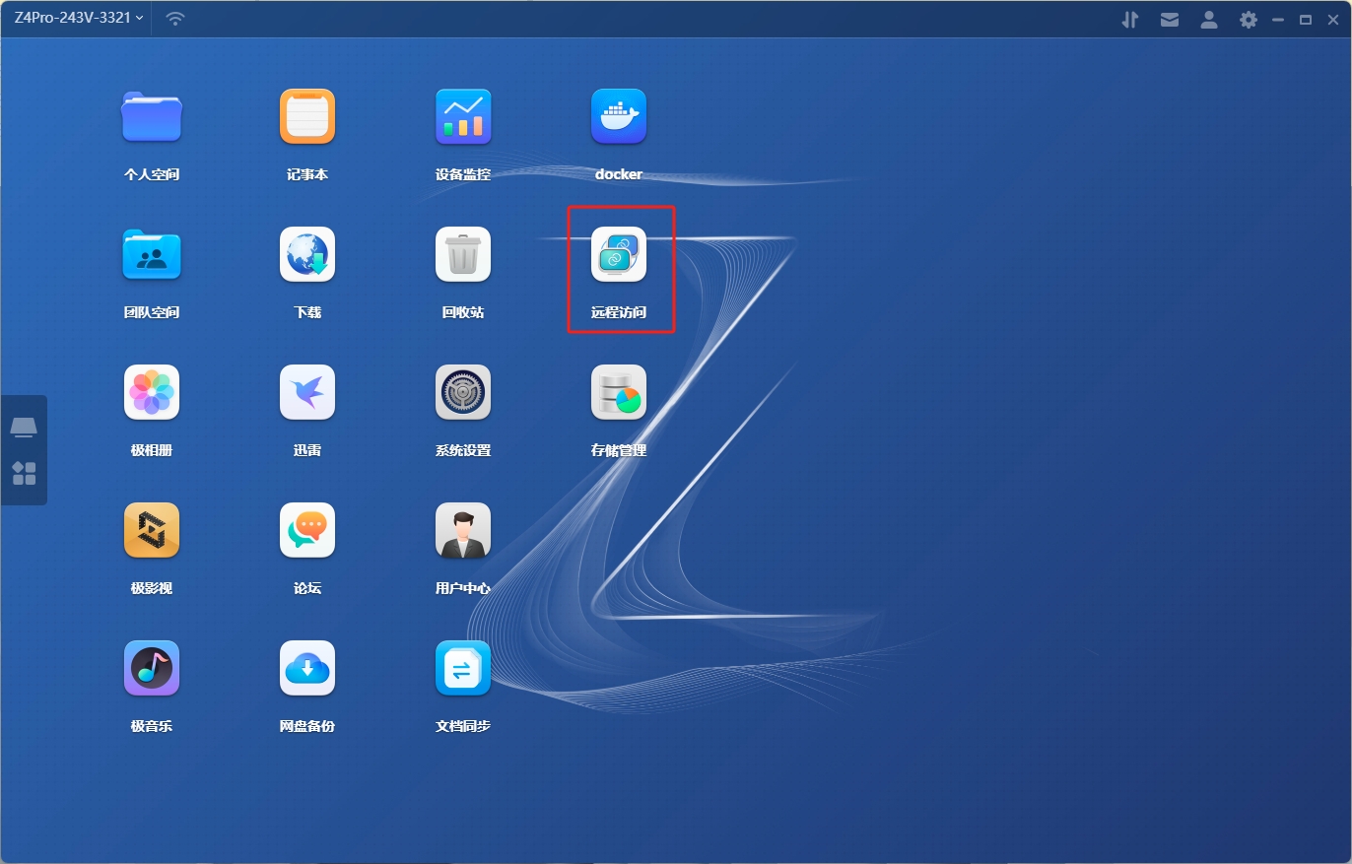1352x864 pixels.
Task: Click the apps grid icon in sidebar
Action: click(24, 473)
